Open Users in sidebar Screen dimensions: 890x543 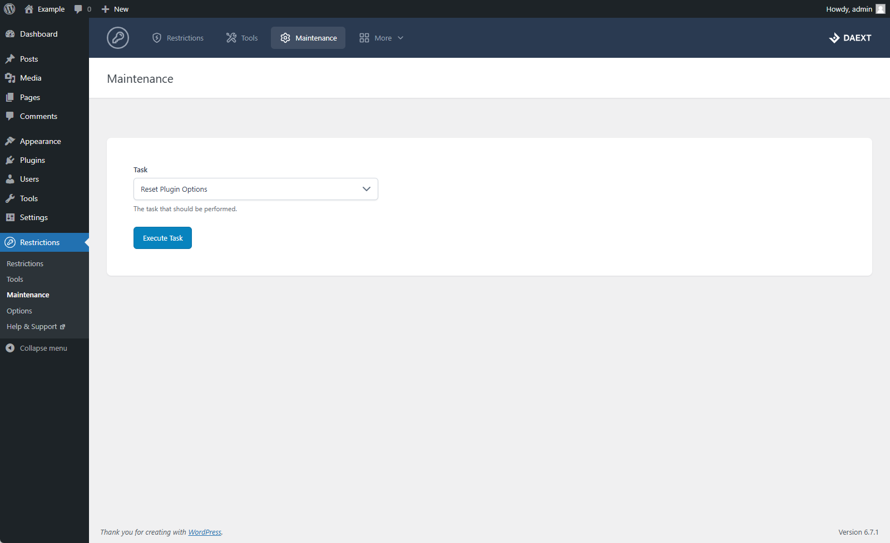tap(44, 179)
